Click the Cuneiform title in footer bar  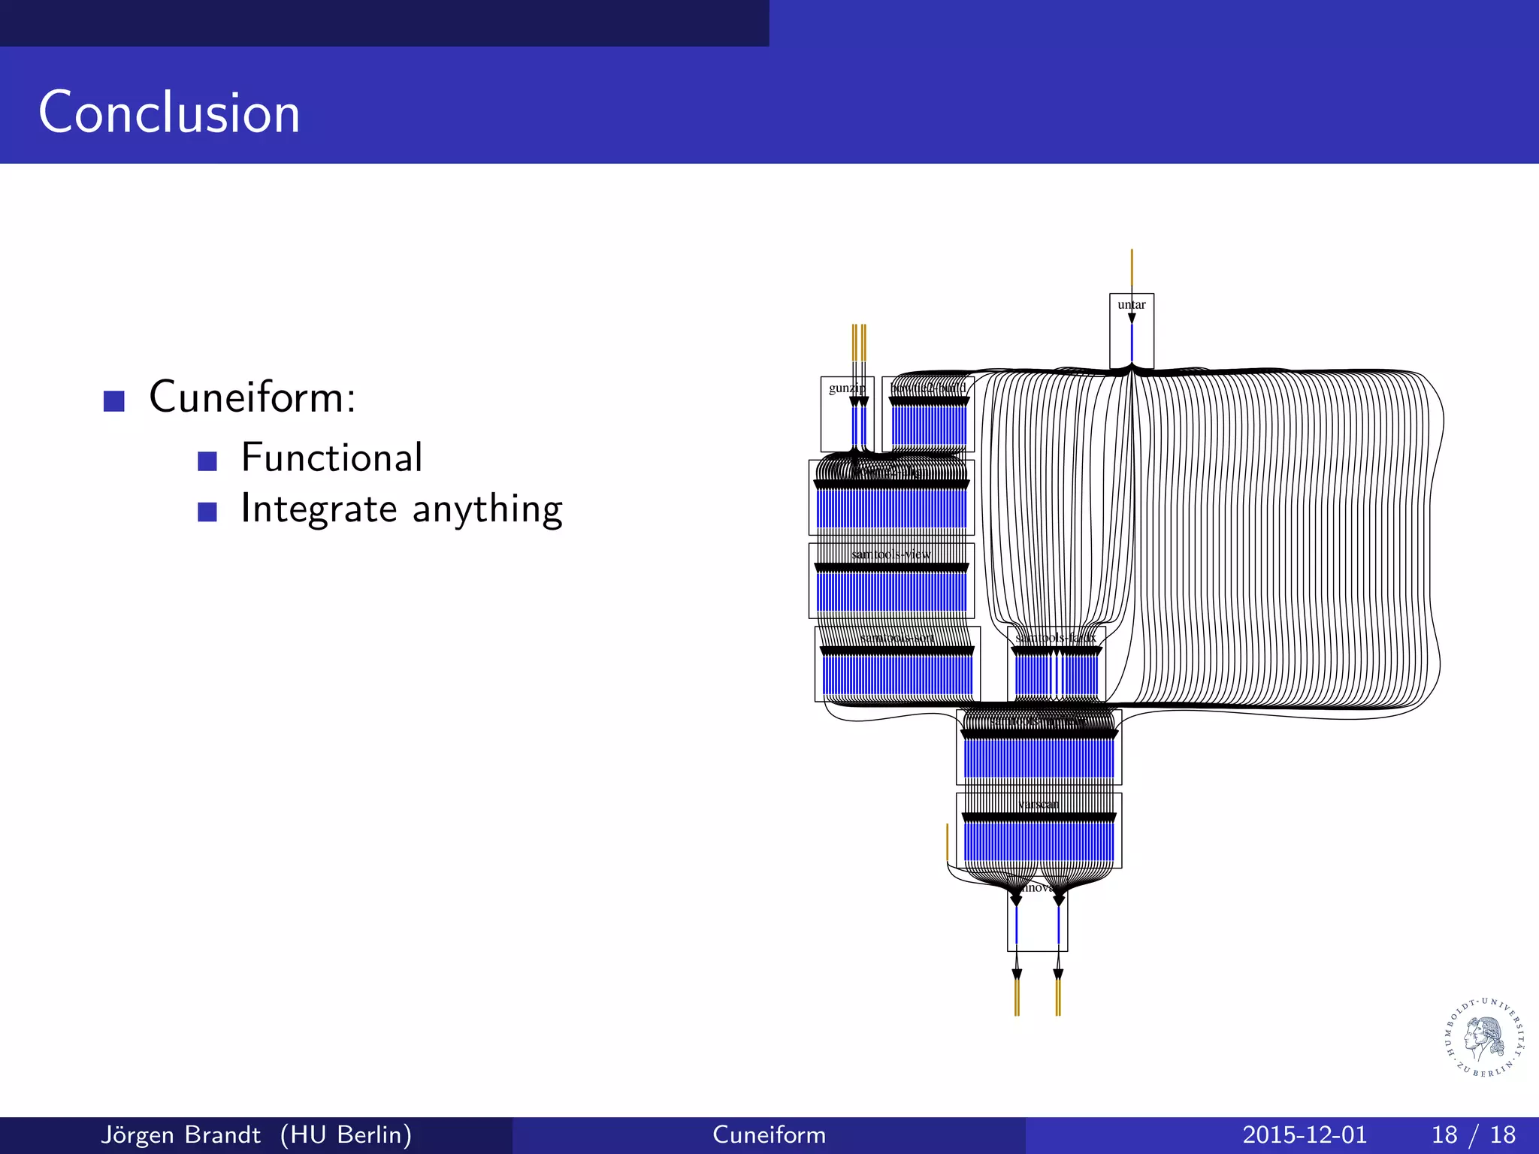pyautogui.click(x=769, y=1134)
